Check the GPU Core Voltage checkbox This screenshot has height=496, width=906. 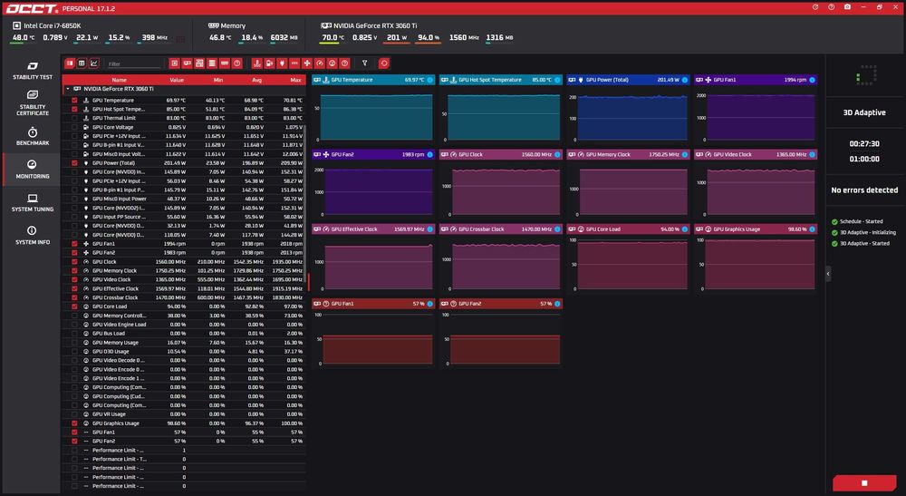(x=74, y=127)
